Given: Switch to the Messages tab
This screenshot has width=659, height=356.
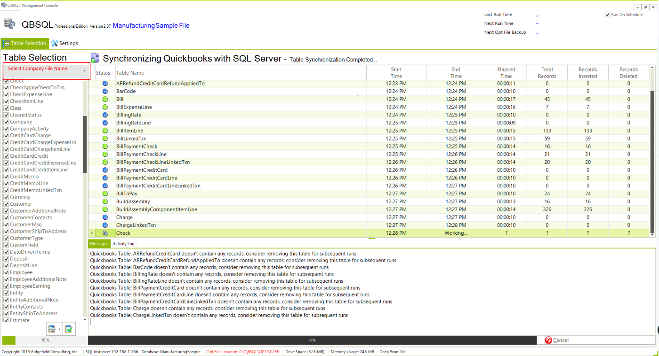Looking at the screenshot, I should pyautogui.click(x=99, y=244).
